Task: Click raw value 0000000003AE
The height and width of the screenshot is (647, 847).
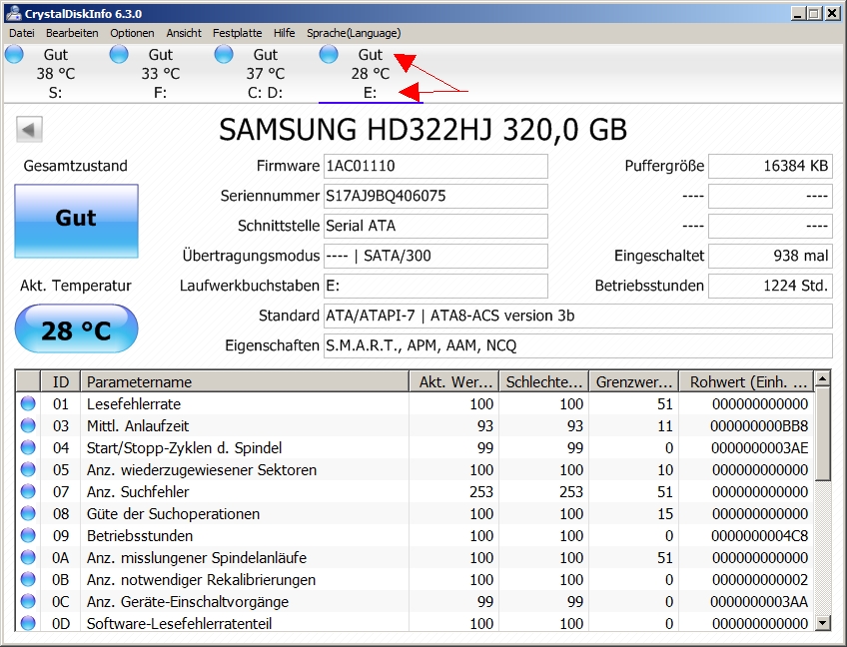Action: 759,447
